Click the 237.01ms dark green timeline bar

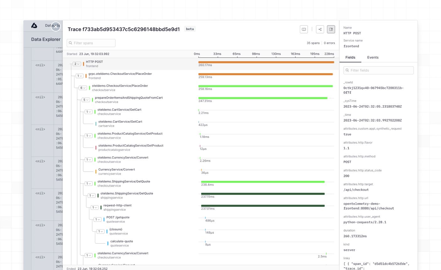click(x=263, y=206)
